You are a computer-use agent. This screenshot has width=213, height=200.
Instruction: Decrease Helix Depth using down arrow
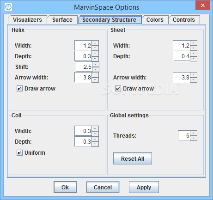point(95,59)
